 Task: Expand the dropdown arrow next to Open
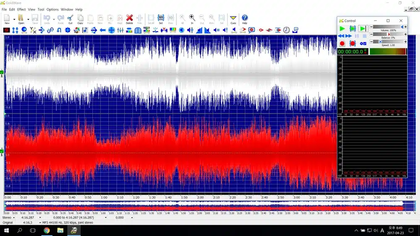(x=29, y=19)
